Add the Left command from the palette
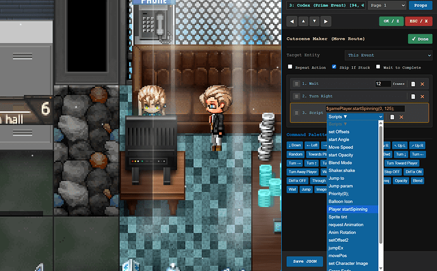The height and width of the screenshot is (271, 437). (312, 146)
